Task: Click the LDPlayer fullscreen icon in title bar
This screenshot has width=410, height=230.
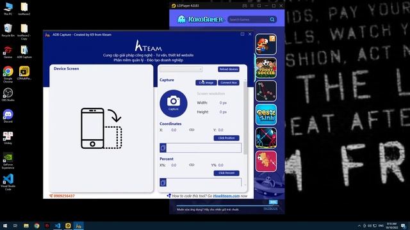Action: (259, 6)
